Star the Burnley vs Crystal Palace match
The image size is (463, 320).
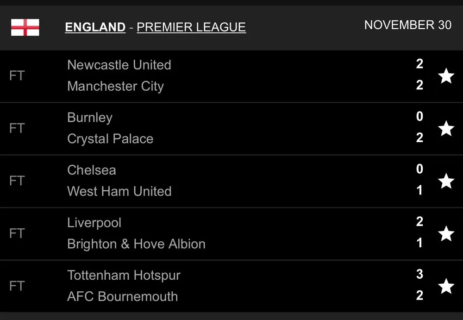(446, 128)
